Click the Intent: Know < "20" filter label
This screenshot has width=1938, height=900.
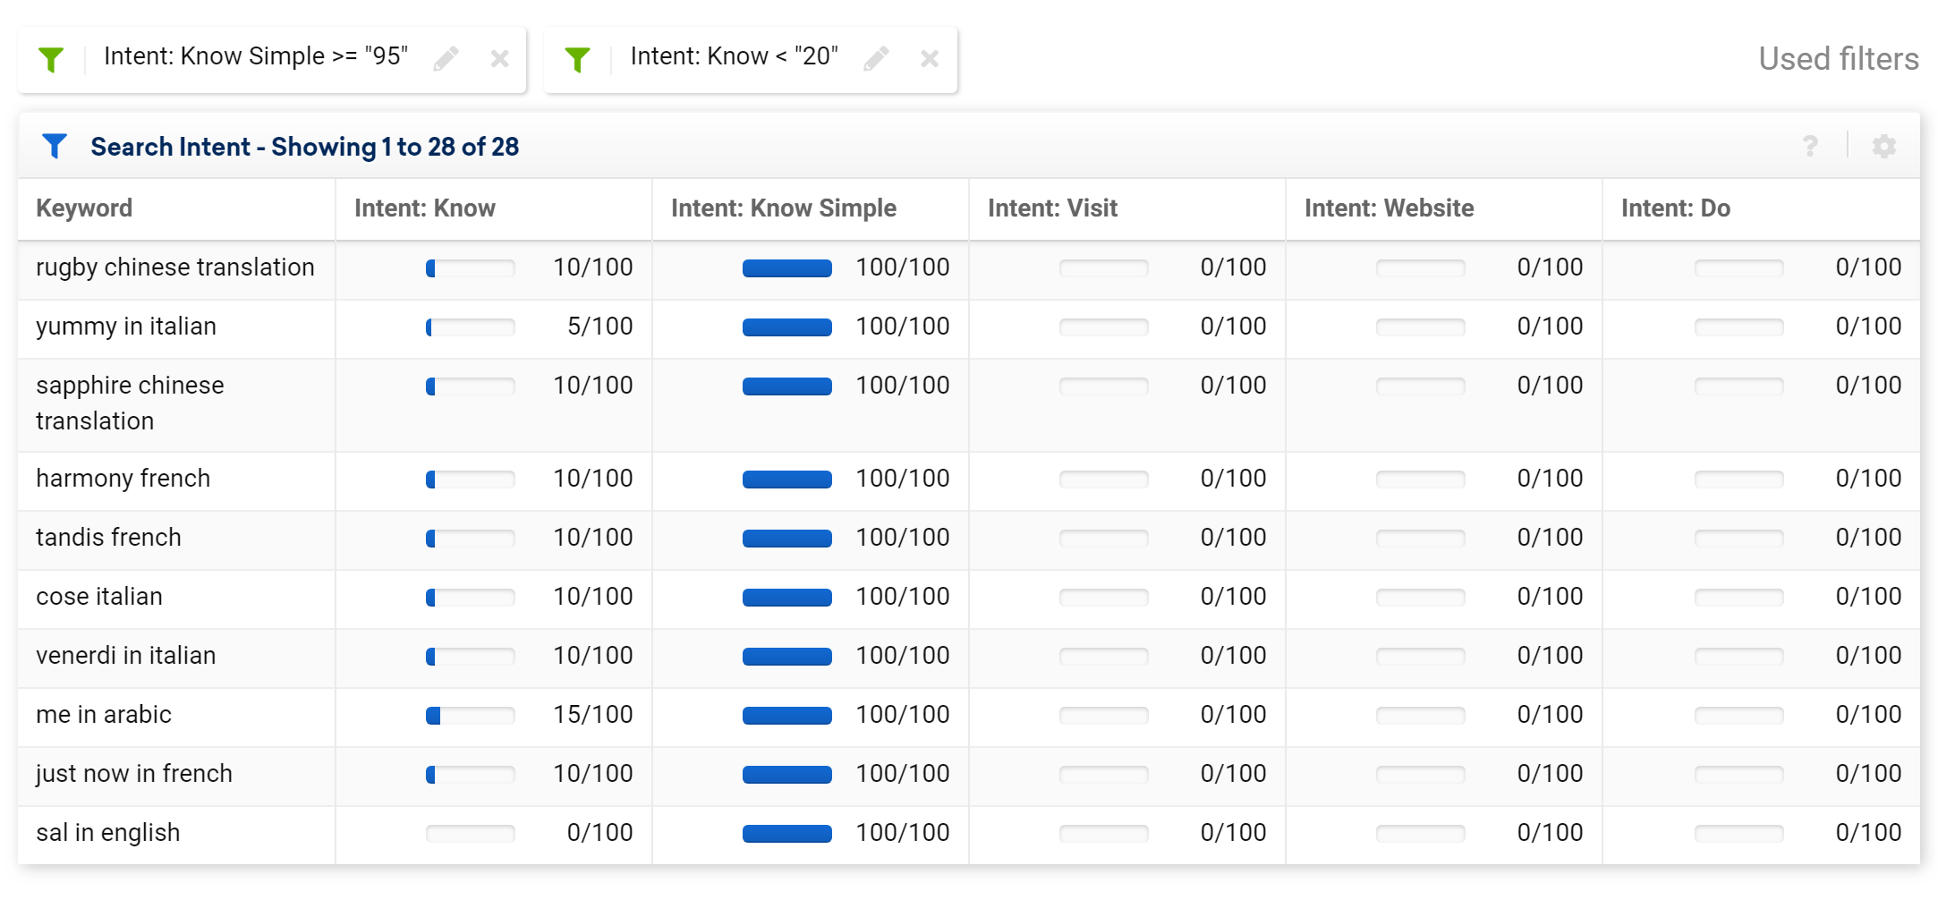tap(734, 56)
